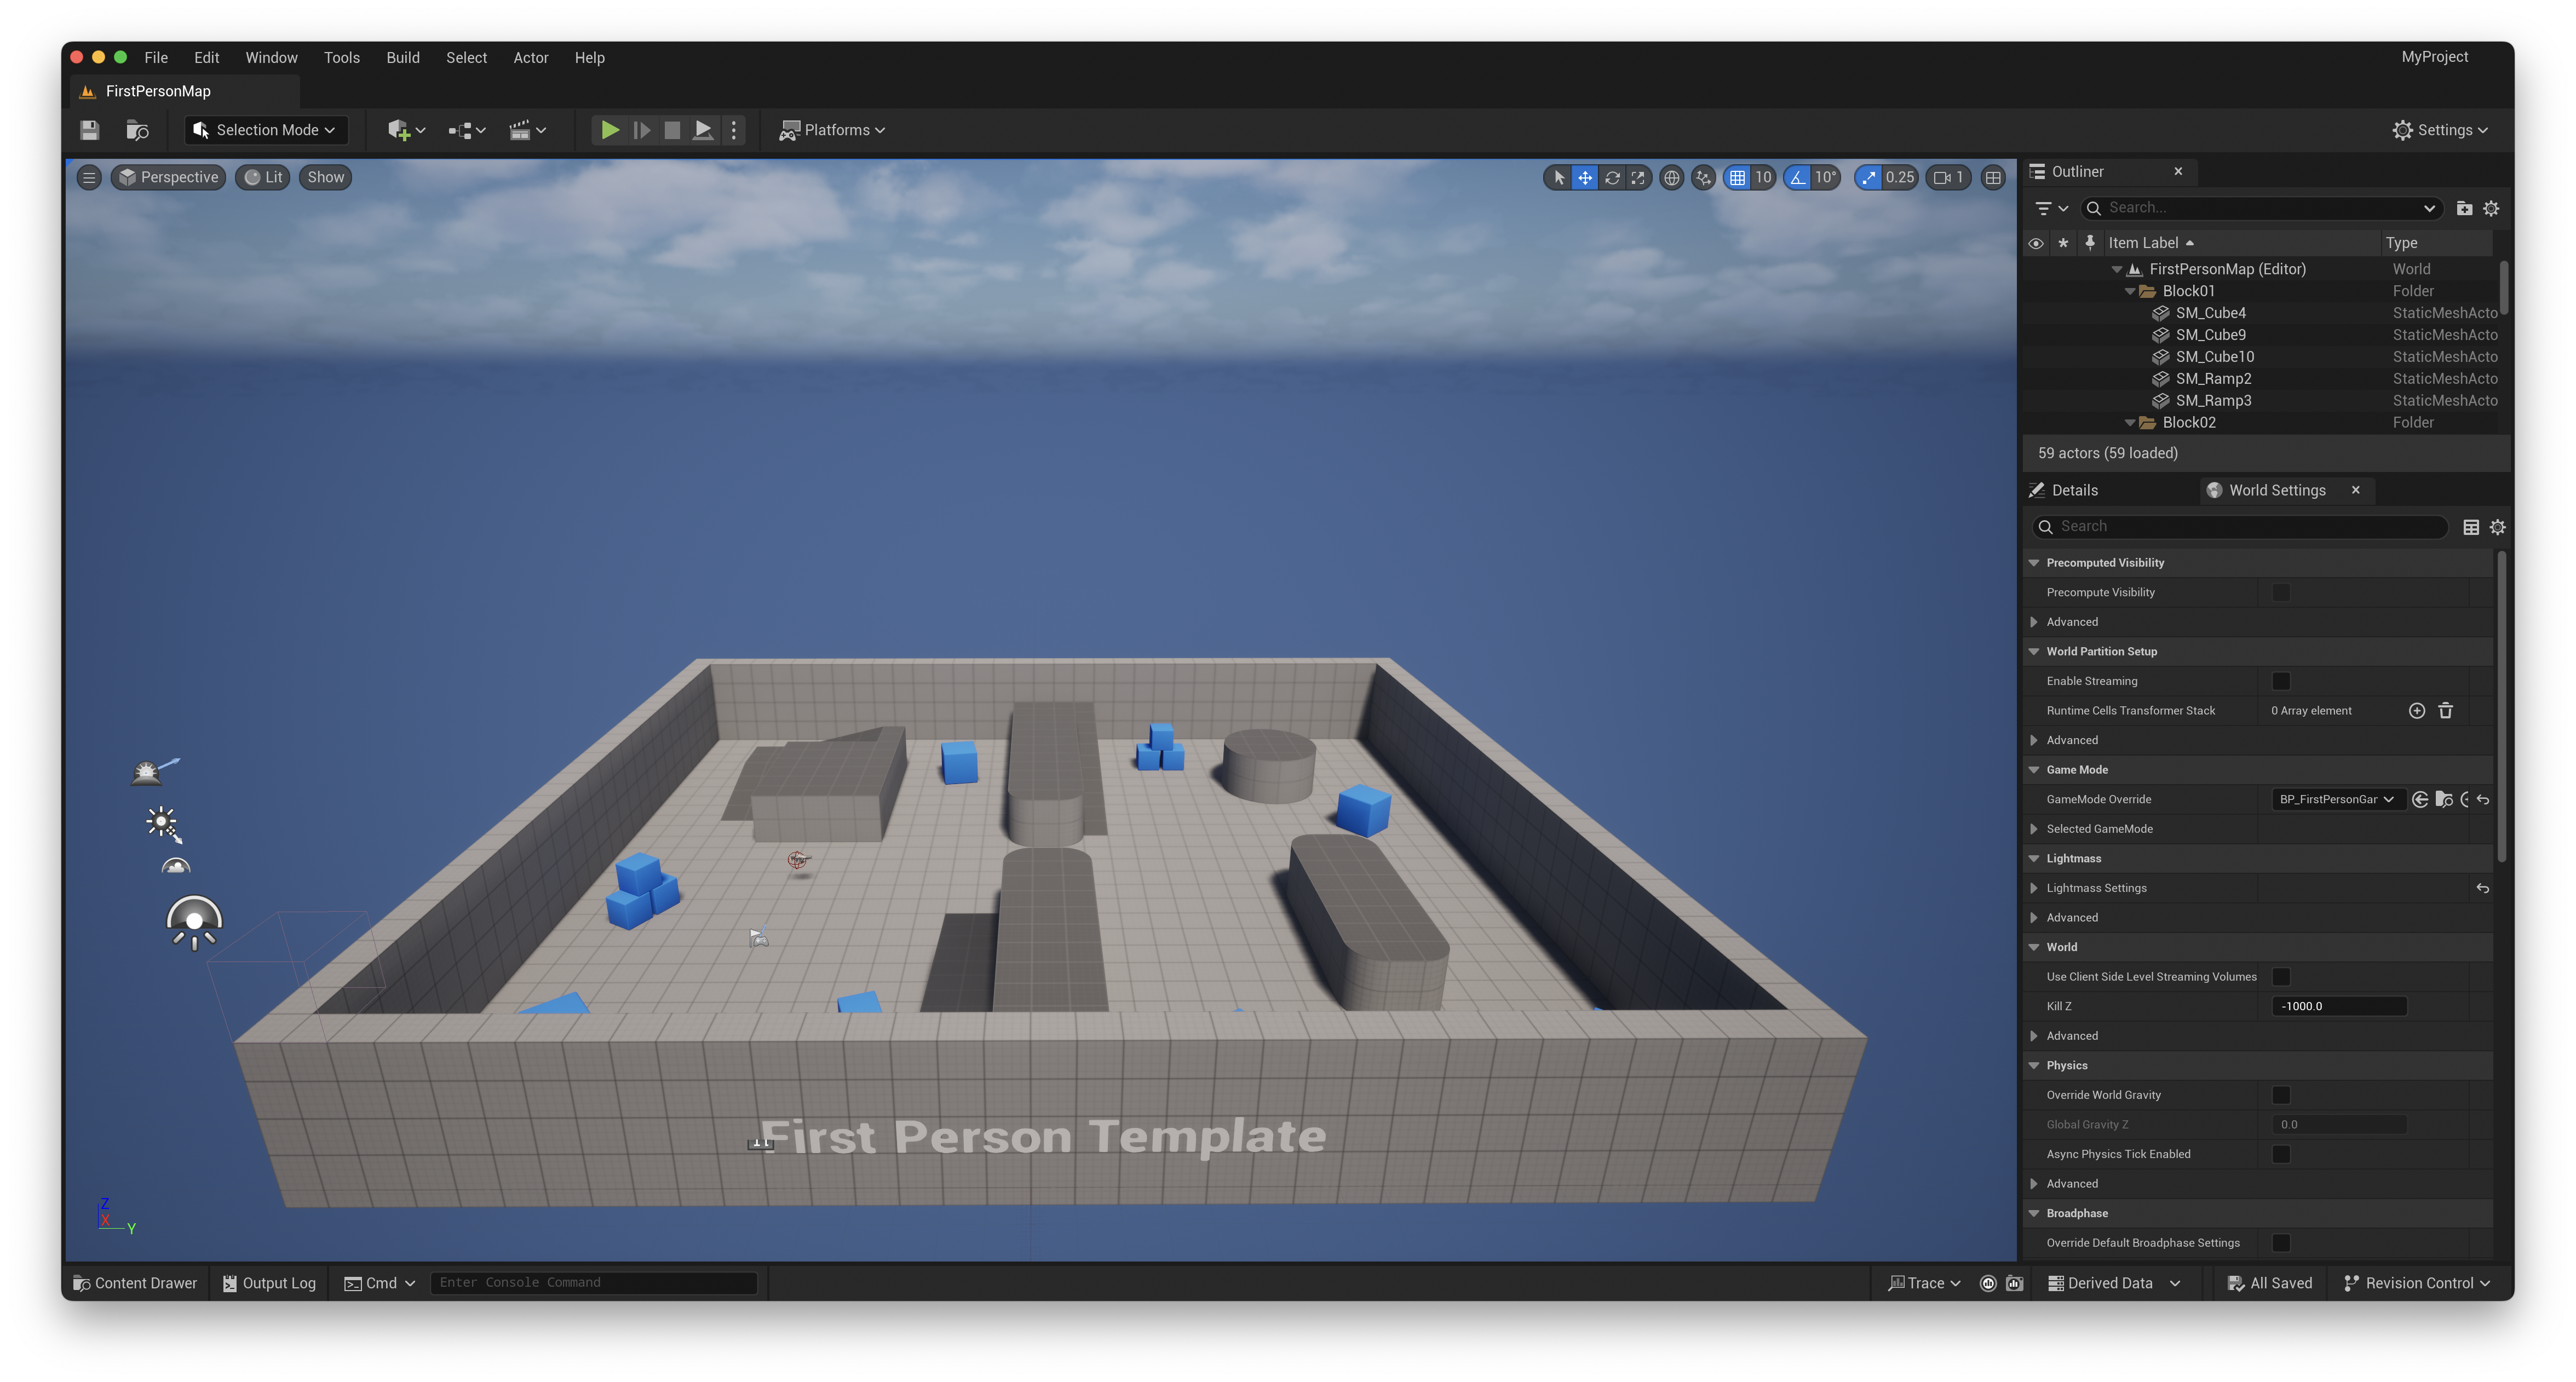Screen dimensions: 2576x1382
Task: Open the Add content (plus cube) dropdown
Action: (x=406, y=130)
